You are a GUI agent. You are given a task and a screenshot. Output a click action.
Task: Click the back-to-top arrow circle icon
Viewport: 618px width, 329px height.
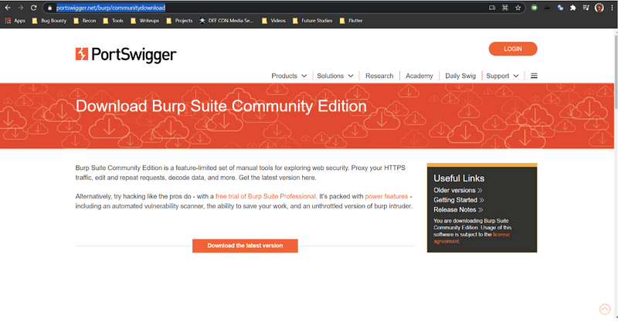pos(605,309)
